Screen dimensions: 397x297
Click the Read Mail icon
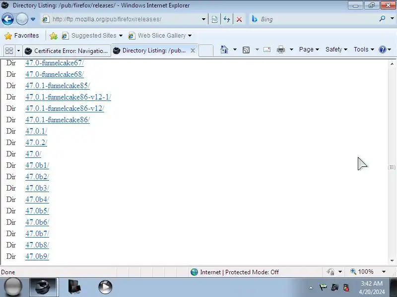[267, 49]
